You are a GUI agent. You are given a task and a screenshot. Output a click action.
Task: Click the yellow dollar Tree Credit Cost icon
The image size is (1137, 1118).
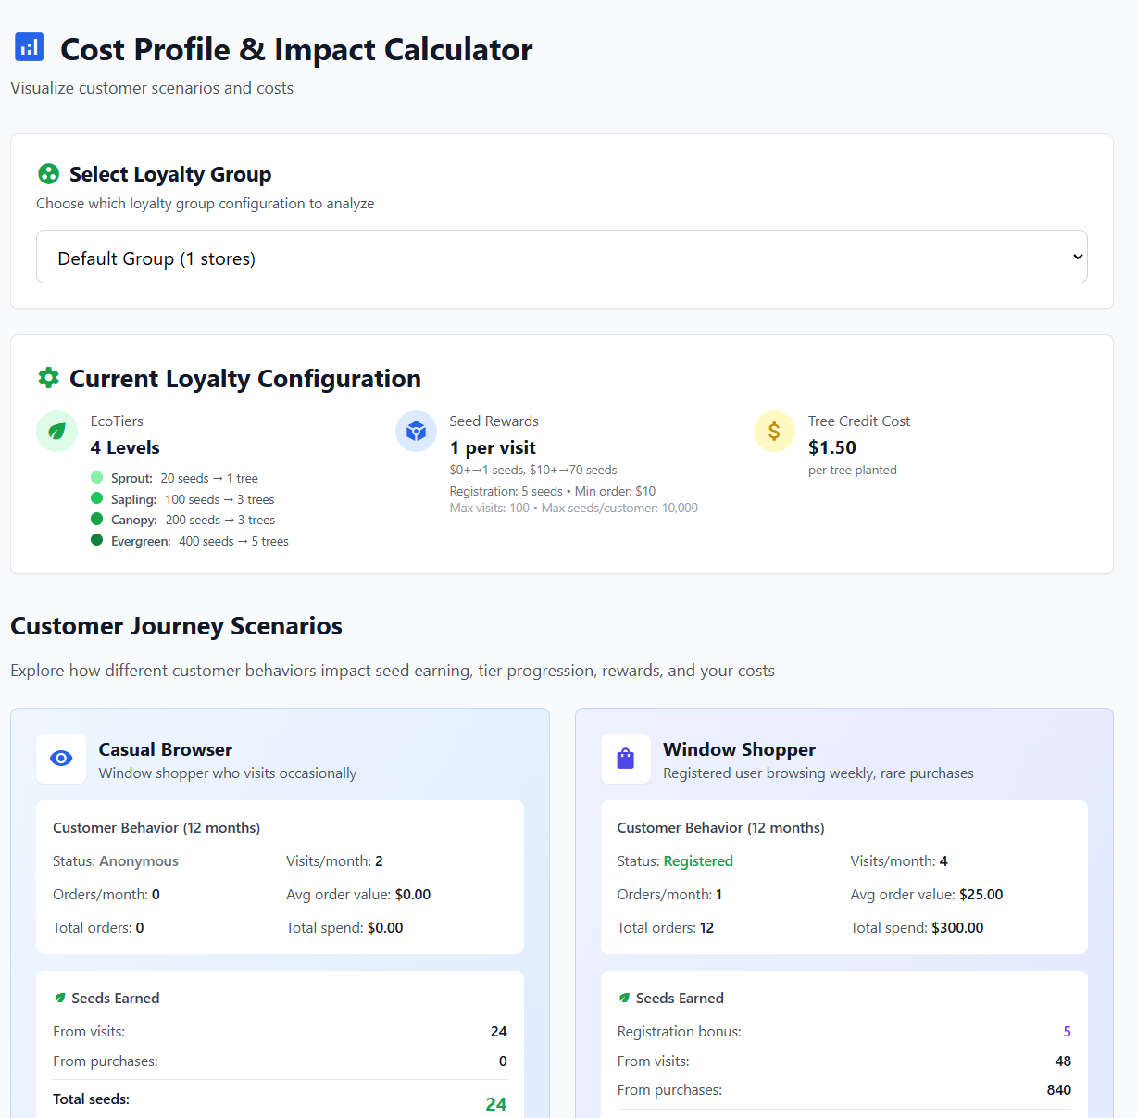click(x=774, y=431)
